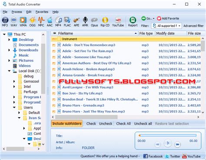Check box for Bon Jovi - Its My Life.mp3
Screen dimensions: 206x160
click(x=54, y=93)
